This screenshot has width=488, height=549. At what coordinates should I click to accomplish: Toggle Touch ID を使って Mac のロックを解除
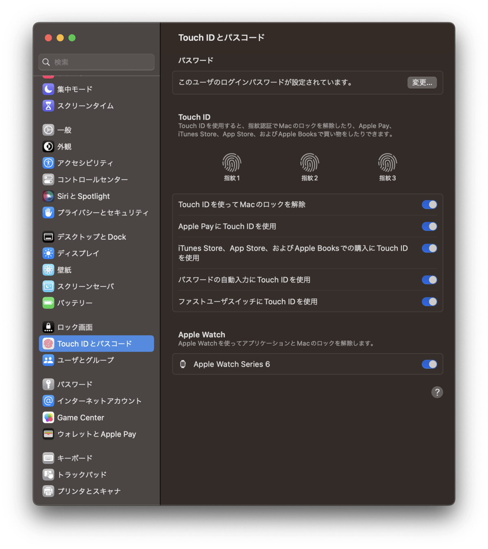click(429, 204)
